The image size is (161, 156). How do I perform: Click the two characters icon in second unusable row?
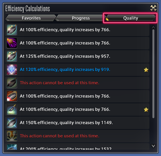pos(12,136)
